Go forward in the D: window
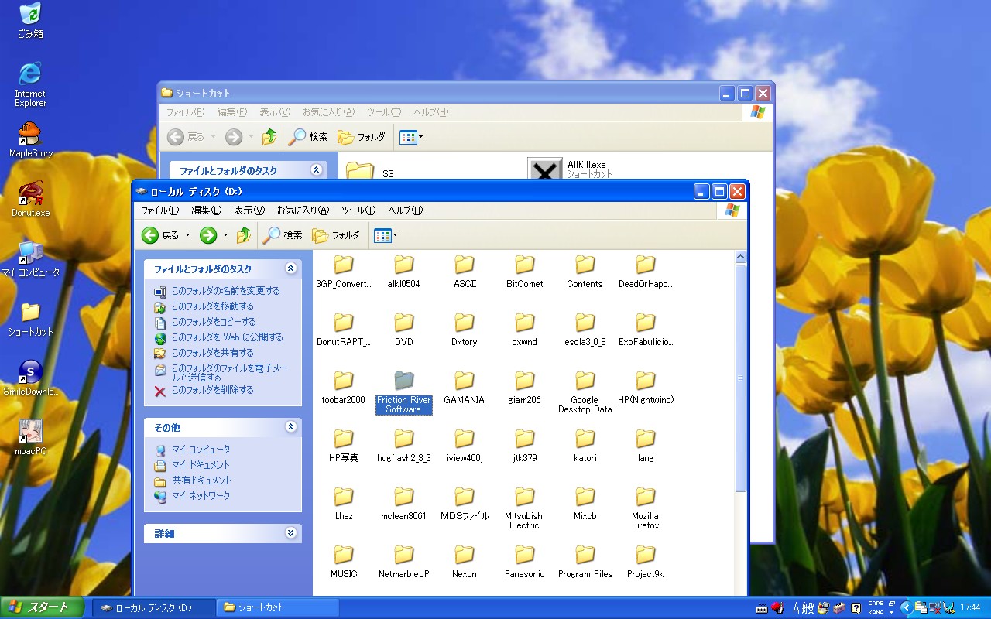 [207, 235]
